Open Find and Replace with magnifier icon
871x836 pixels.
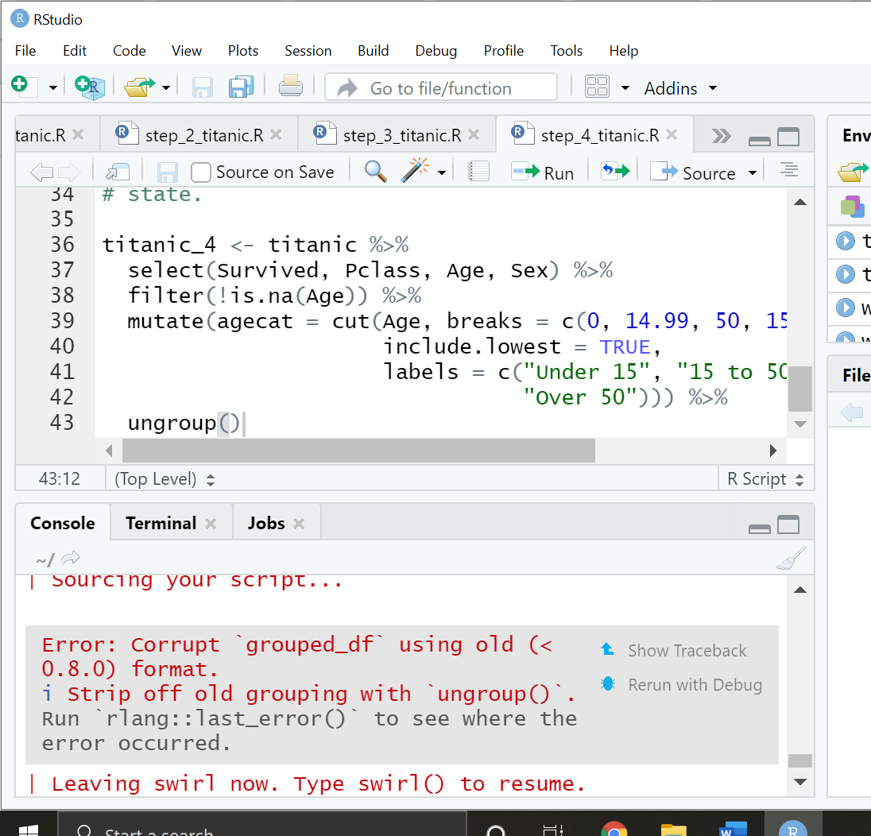tap(374, 171)
